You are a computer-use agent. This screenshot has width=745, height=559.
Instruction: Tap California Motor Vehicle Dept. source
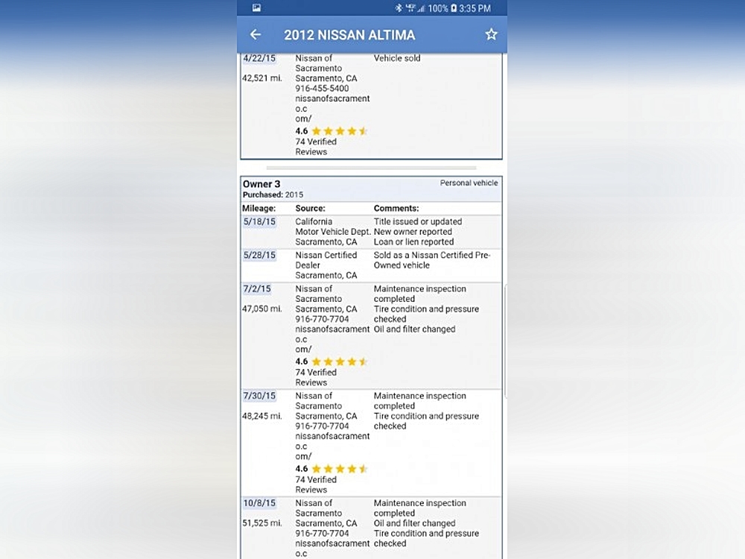pos(332,232)
